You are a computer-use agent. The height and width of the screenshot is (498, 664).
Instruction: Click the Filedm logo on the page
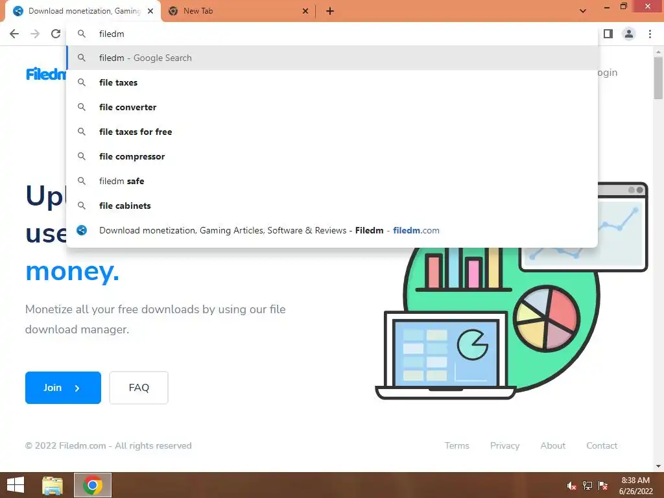click(46, 74)
